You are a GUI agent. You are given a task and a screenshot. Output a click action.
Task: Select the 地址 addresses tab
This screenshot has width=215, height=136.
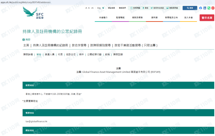39,54
